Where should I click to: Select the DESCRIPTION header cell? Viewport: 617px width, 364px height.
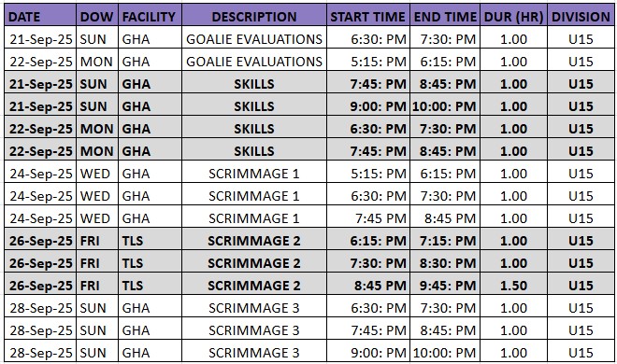click(x=254, y=16)
